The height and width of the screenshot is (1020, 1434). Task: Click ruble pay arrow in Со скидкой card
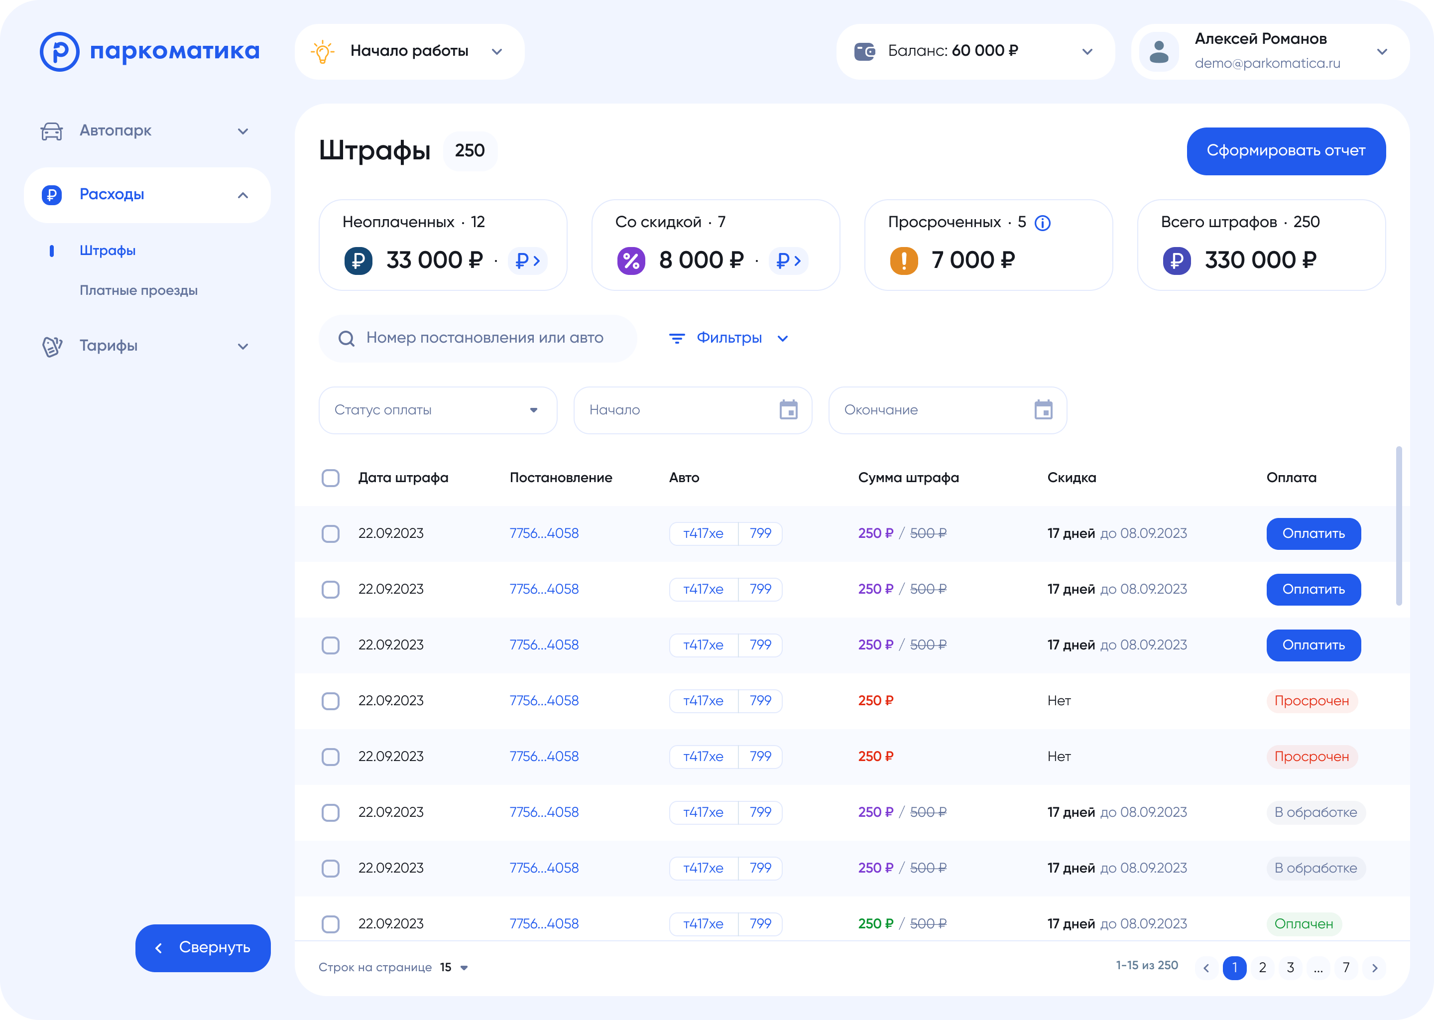(x=789, y=260)
